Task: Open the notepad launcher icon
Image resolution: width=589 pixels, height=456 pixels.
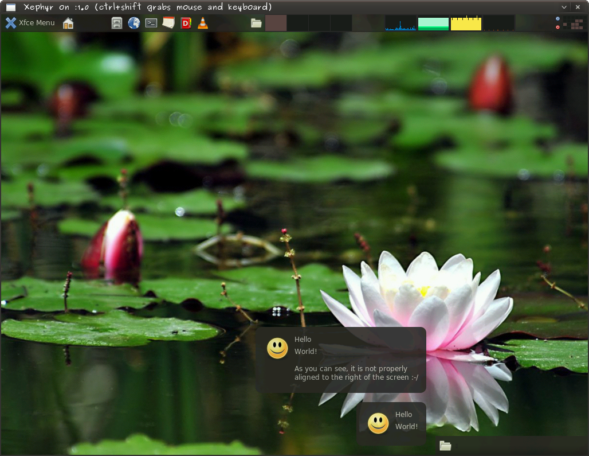Action: tap(168, 23)
